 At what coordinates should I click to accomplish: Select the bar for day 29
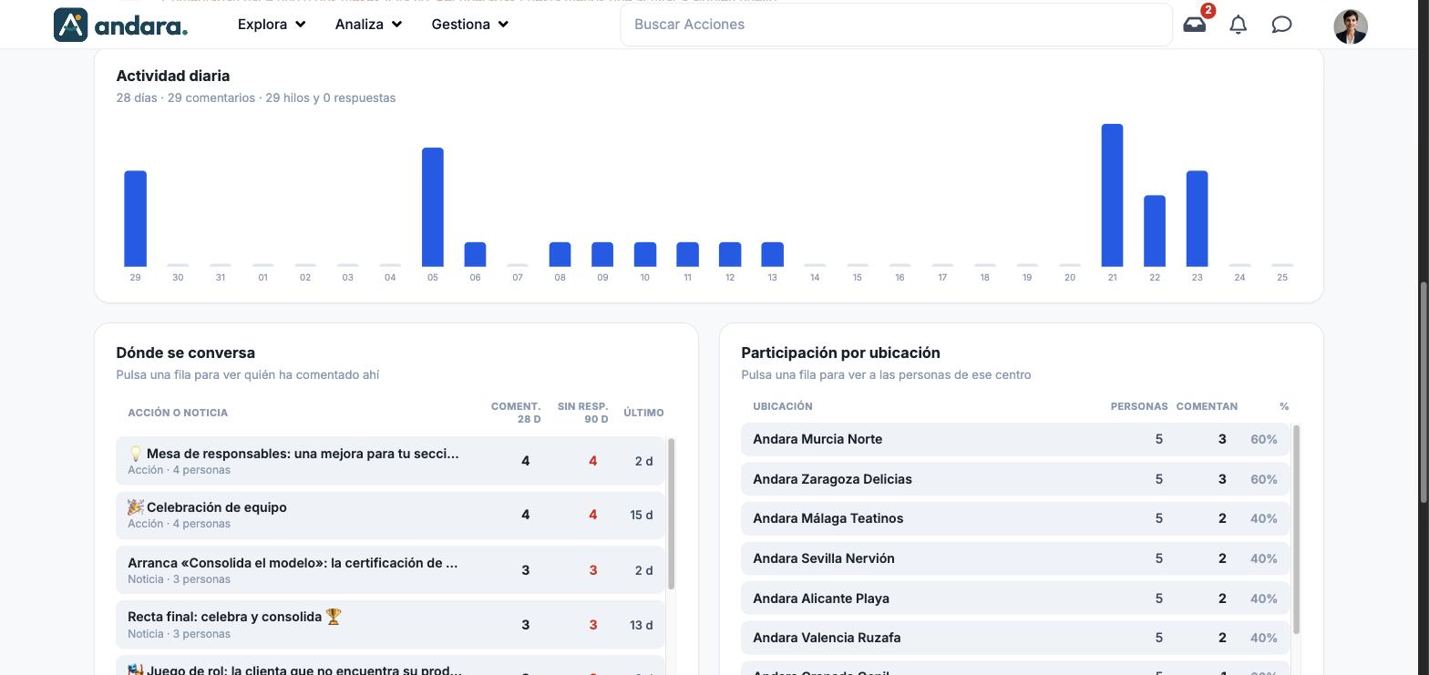click(x=135, y=219)
